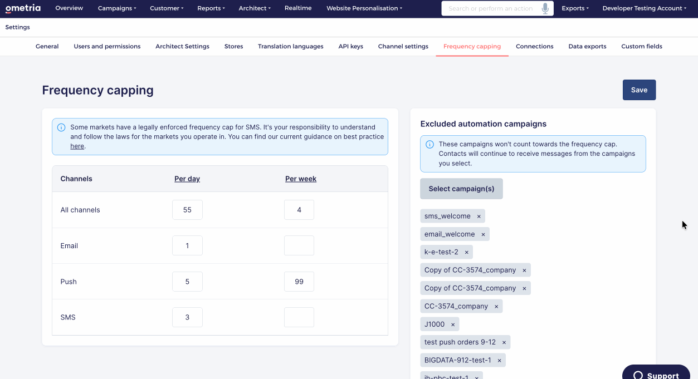Screen dimensions: 698x379
Task: Open the Connections tab
Action: [x=535, y=47]
